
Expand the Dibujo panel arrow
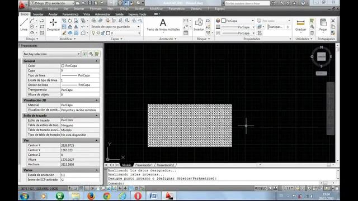pyautogui.click(x=37, y=39)
